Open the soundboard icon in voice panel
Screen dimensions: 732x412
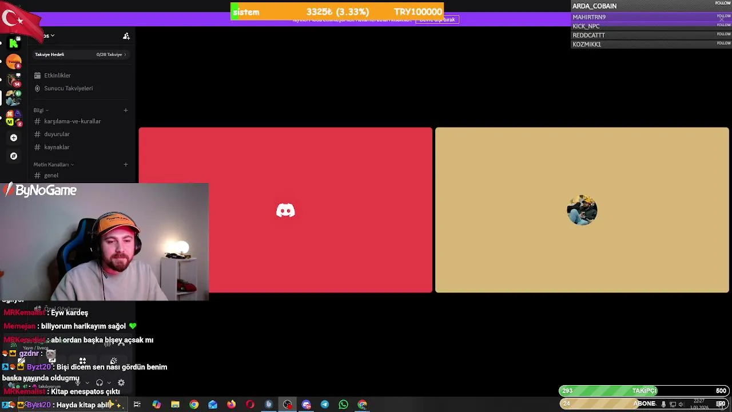point(113,361)
